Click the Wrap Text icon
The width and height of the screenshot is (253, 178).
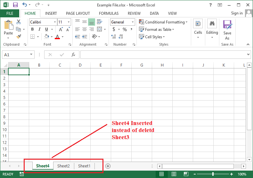click(100, 22)
